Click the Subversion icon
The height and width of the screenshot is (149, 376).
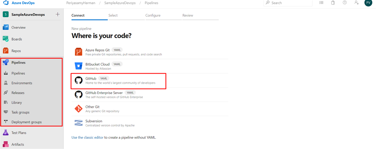point(78,123)
